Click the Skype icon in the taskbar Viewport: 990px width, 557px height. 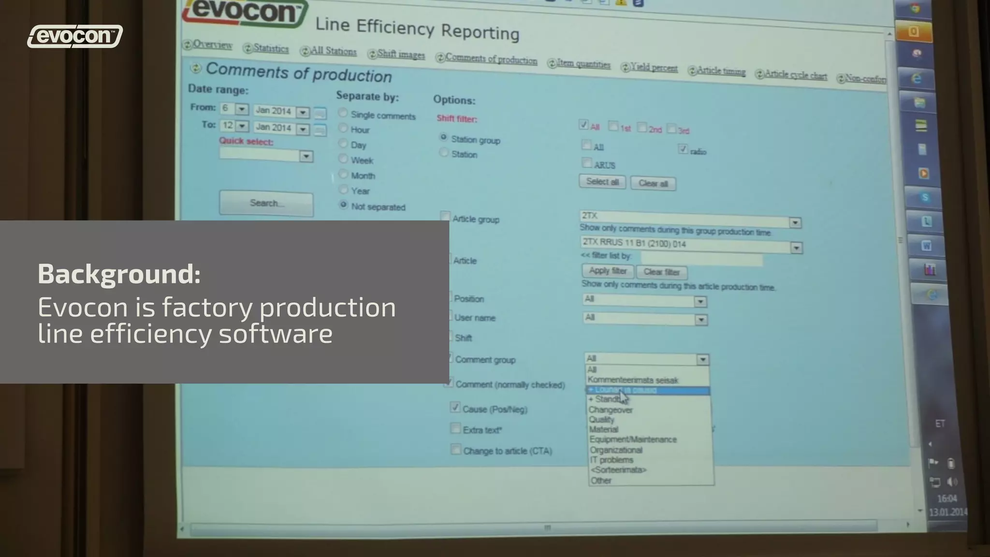925,197
